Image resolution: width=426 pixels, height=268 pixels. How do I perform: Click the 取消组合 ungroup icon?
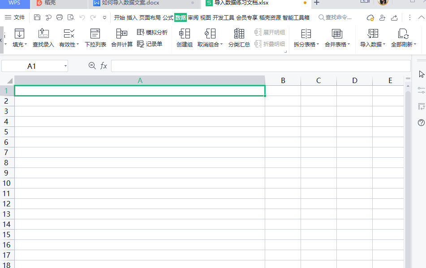(x=210, y=34)
